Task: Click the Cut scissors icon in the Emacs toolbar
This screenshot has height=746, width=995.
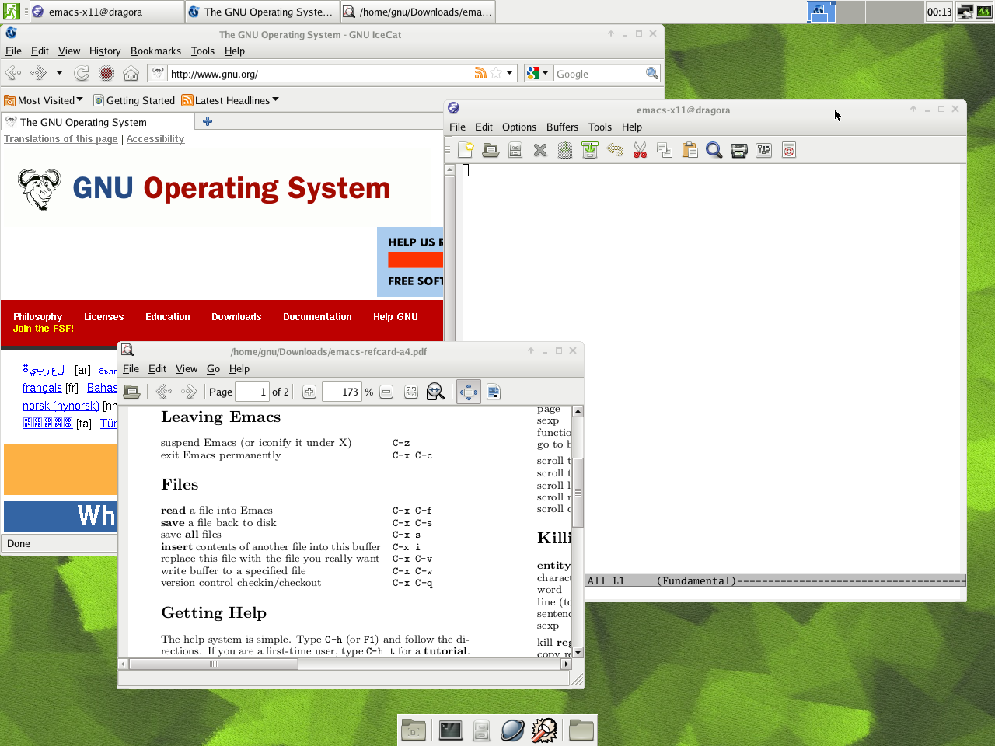Action: point(640,150)
